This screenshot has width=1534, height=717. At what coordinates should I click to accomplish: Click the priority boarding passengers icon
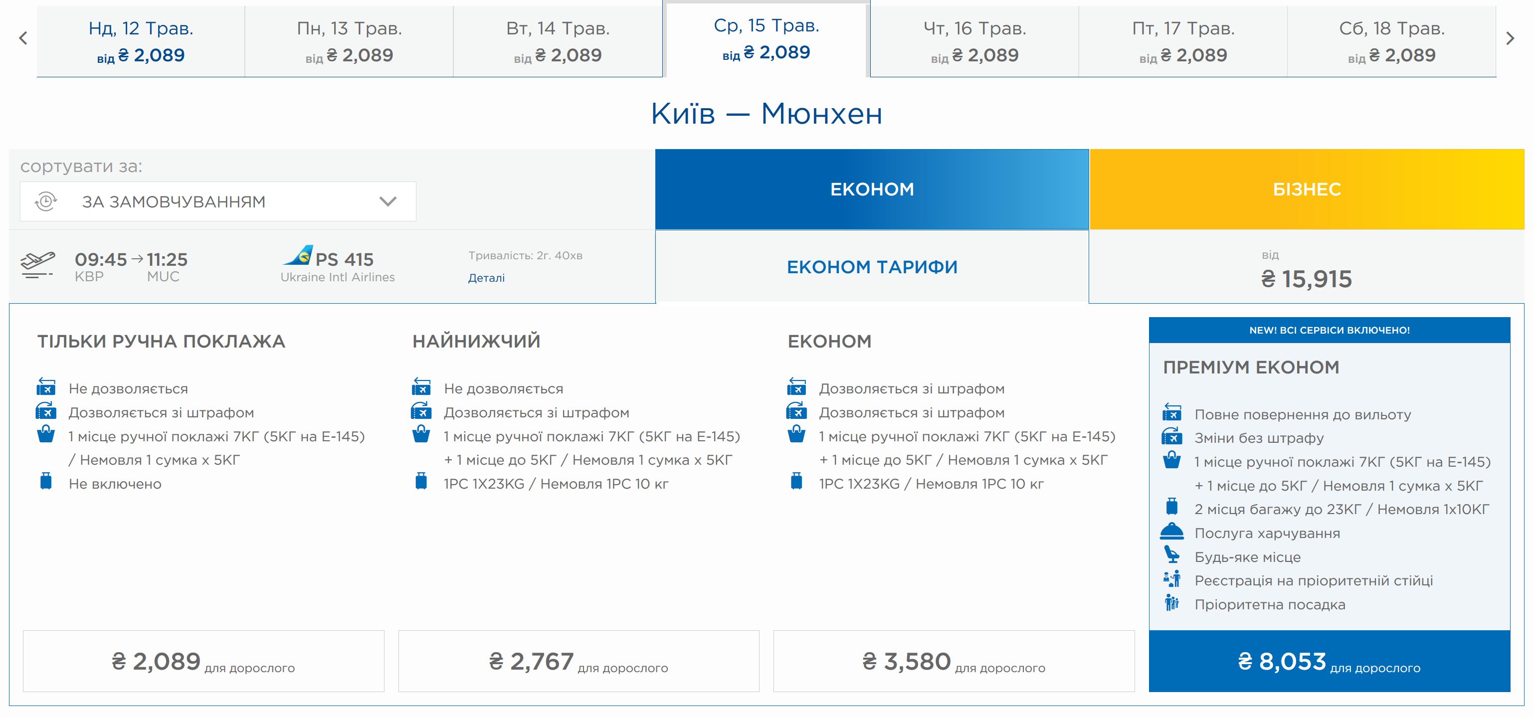[1171, 603]
